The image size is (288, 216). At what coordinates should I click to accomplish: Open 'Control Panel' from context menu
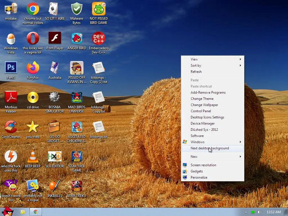213,111
